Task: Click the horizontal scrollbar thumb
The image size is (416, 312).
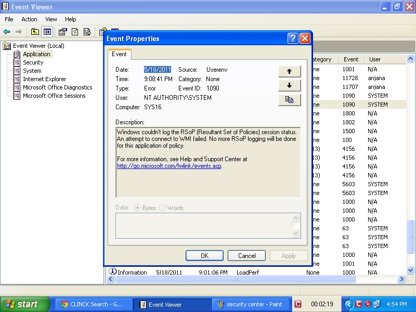Action: (236, 279)
